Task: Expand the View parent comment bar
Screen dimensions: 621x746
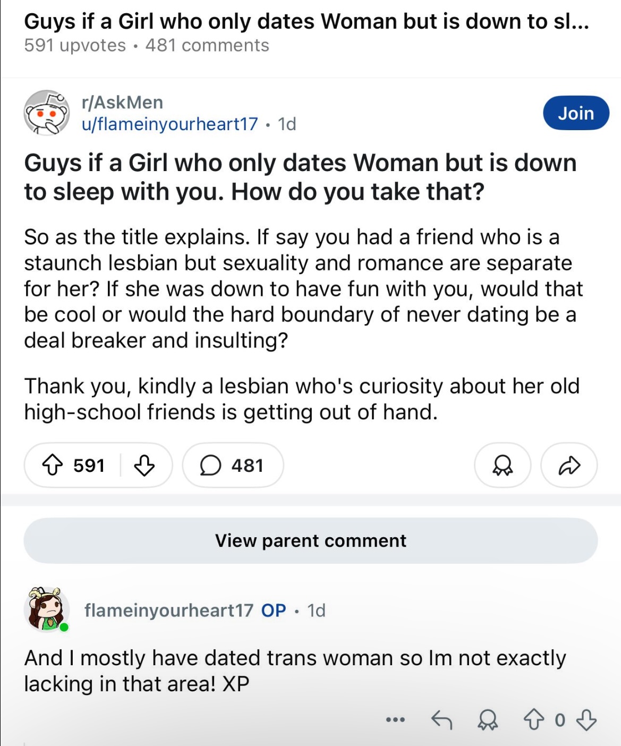Action: click(311, 541)
